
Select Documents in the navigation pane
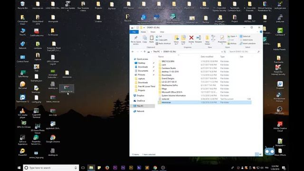coord(143,71)
